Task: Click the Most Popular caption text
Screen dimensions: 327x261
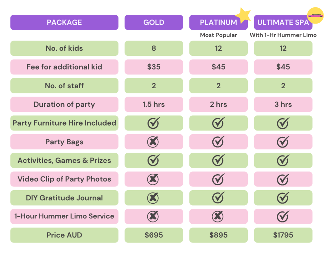Action: pos(218,35)
